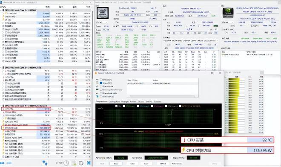Click the flame icon in stability test title bar

click(x=96, y=73)
